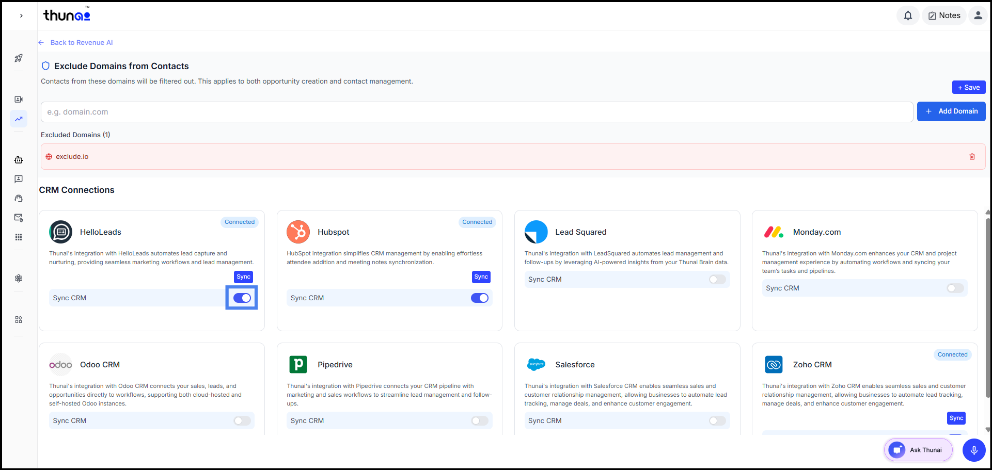Image resolution: width=992 pixels, height=470 pixels.
Task: Click the Hubspot logo icon
Action: pyautogui.click(x=298, y=232)
